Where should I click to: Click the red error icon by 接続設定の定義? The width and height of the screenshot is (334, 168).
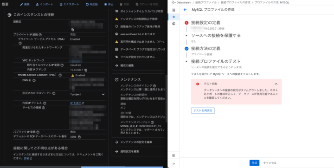pos(186,23)
